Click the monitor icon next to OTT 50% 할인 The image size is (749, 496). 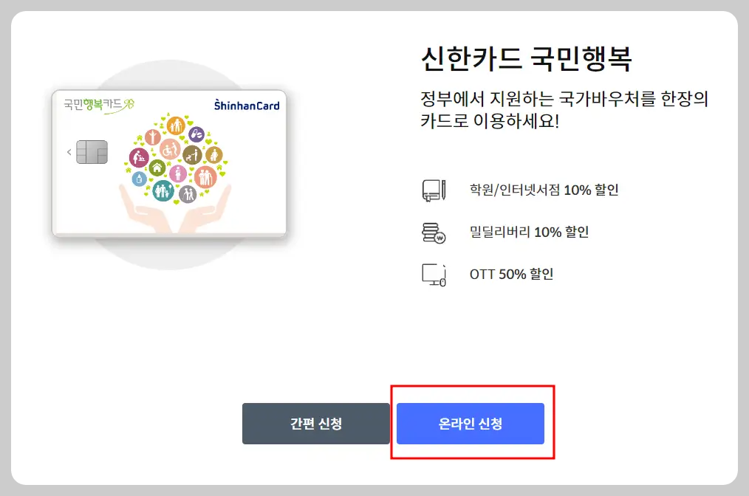point(433,274)
